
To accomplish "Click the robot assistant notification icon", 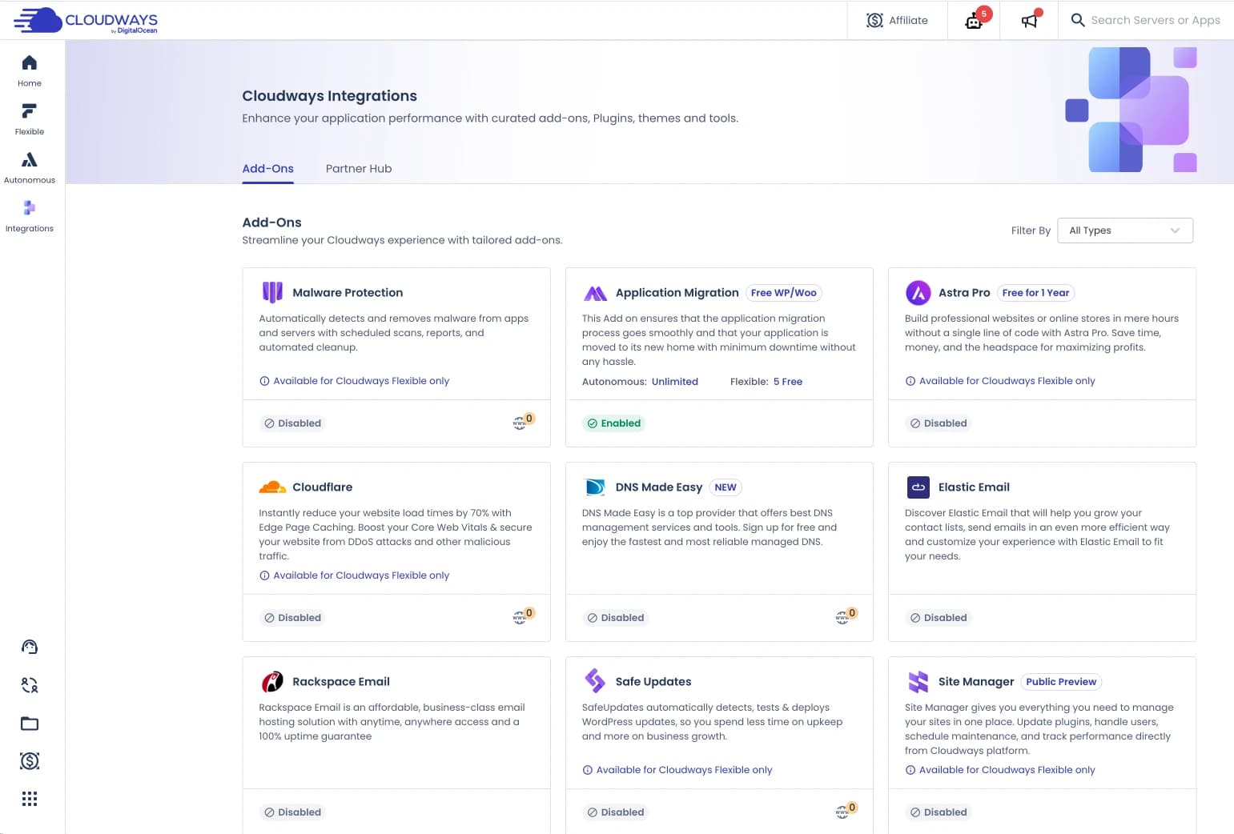I will click(975, 21).
